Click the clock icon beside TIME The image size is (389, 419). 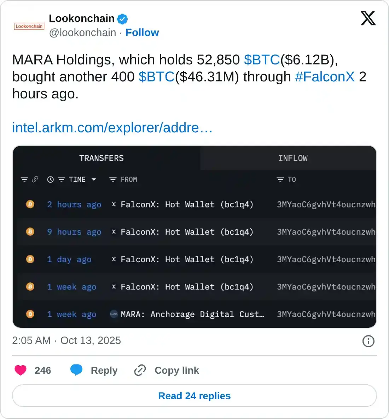click(x=51, y=180)
